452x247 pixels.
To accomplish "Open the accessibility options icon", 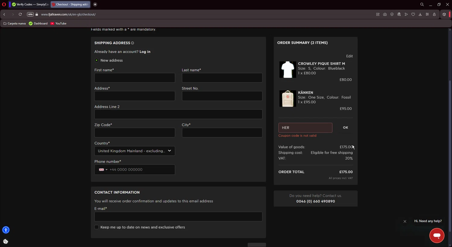I will point(6,230).
